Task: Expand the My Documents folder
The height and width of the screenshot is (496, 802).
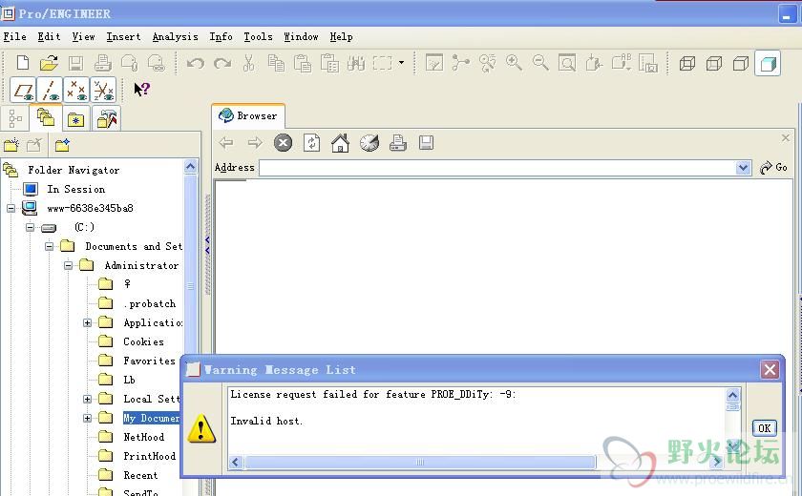Action: [x=87, y=418]
